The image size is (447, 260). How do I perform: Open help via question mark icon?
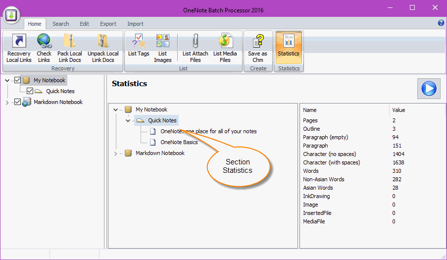click(441, 23)
